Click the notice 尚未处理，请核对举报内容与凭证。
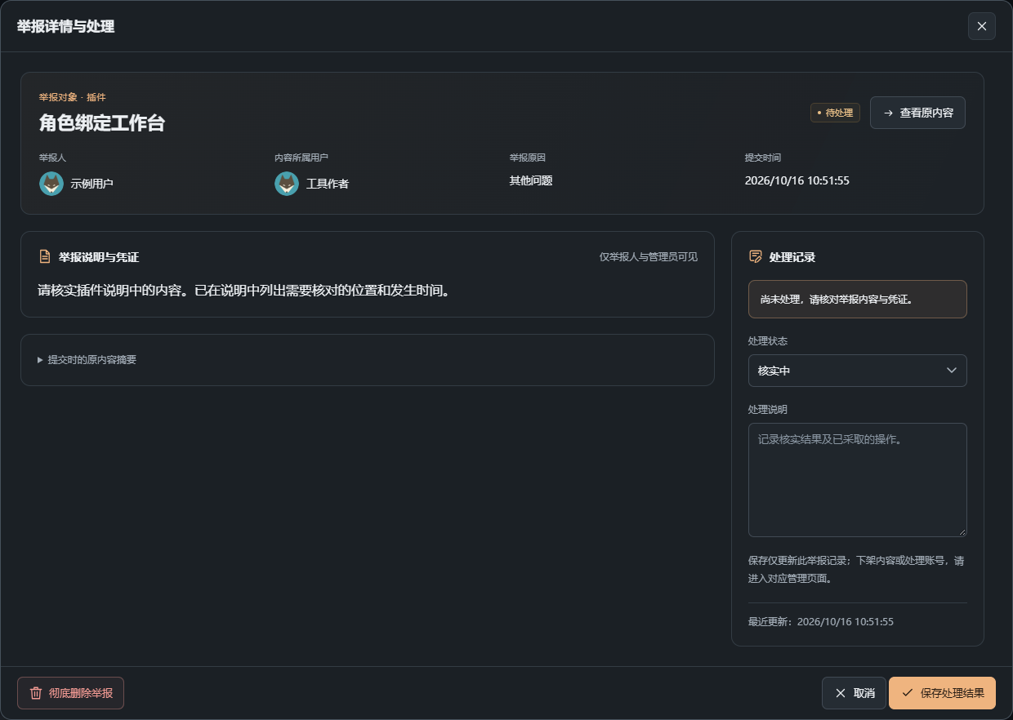This screenshot has width=1013, height=720. tap(857, 299)
